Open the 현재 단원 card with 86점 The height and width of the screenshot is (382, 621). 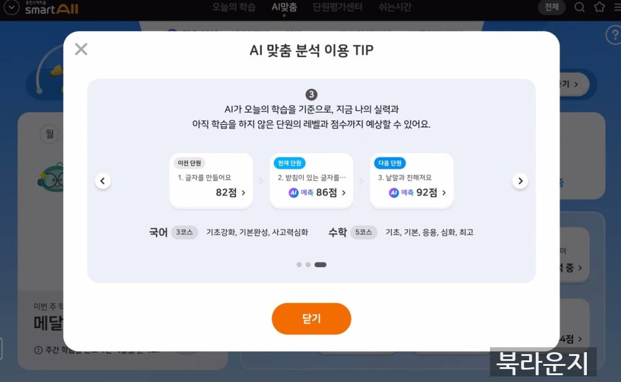[311, 180]
